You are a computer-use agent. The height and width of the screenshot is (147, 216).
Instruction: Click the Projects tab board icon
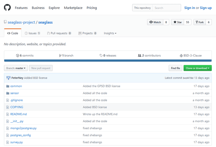(80, 33)
